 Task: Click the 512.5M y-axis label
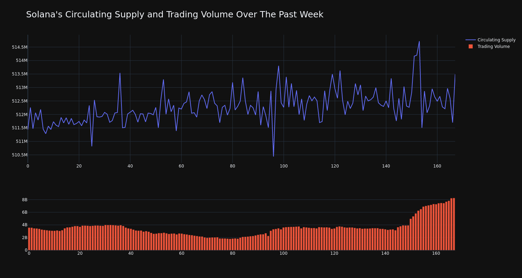pyautogui.click(x=19, y=101)
